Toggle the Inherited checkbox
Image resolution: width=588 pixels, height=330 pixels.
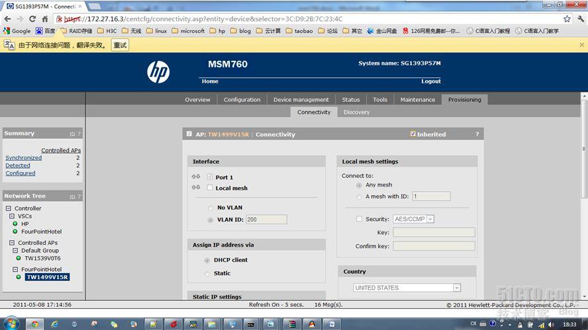(413, 134)
